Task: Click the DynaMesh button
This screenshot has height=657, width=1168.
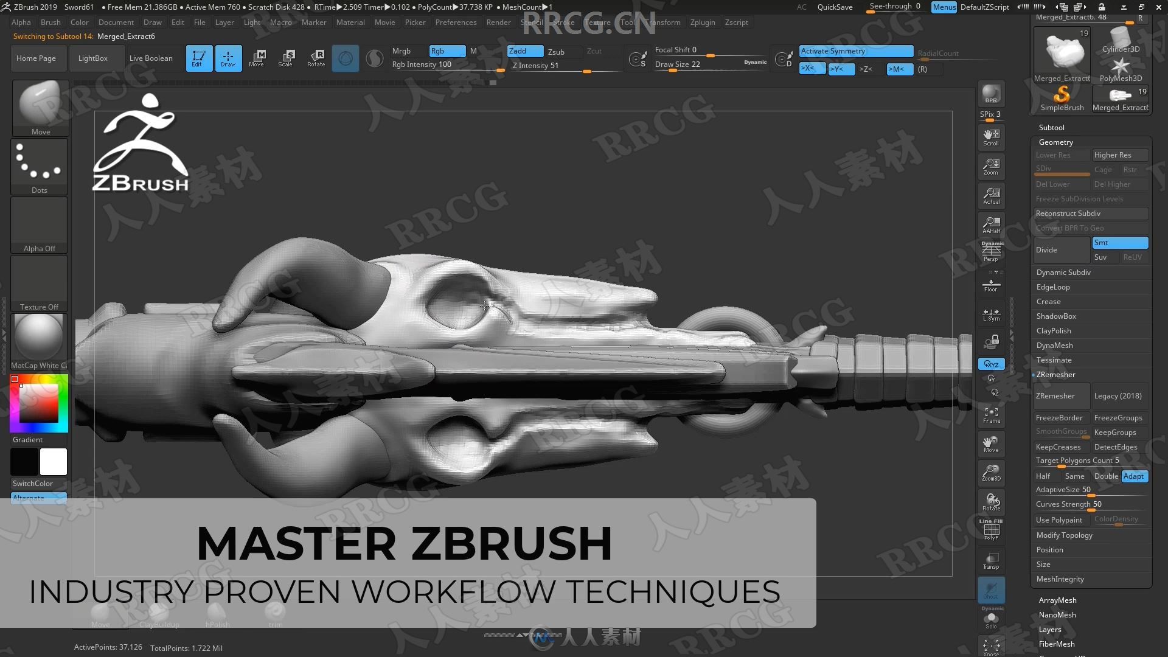Action: point(1054,345)
